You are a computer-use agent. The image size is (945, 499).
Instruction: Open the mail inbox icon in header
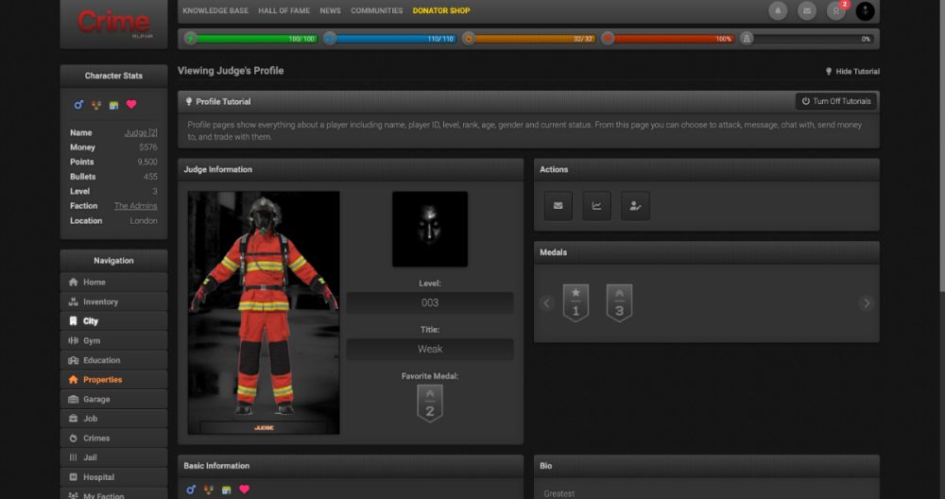click(x=807, y=11)
